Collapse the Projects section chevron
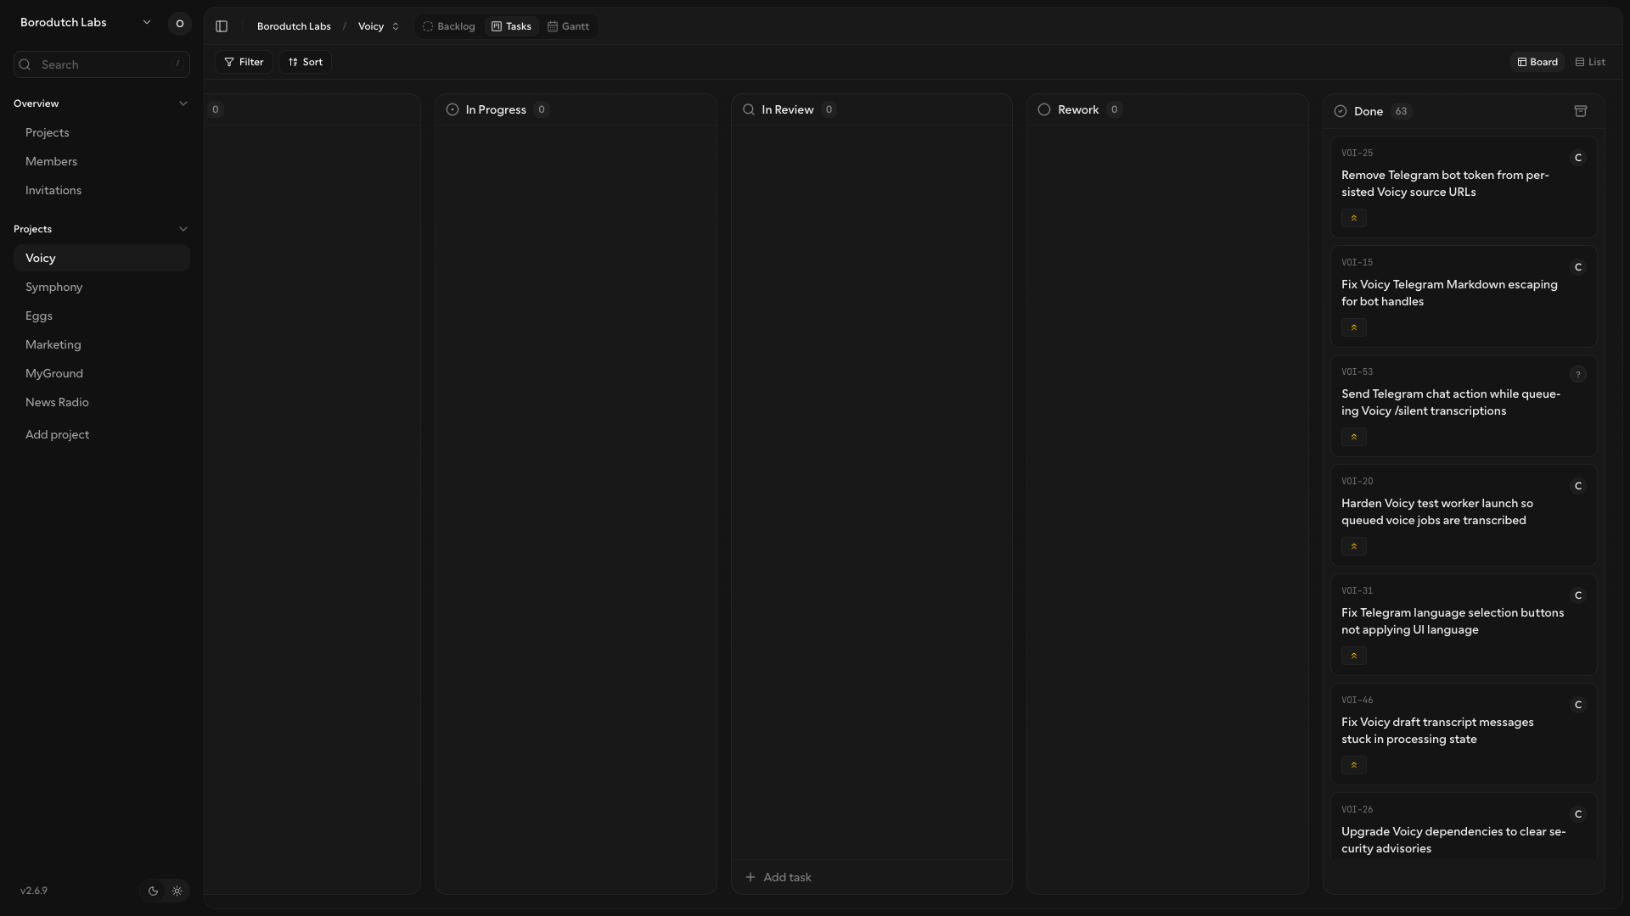This screenshot has height=916, width=1630. click(183, 229)
